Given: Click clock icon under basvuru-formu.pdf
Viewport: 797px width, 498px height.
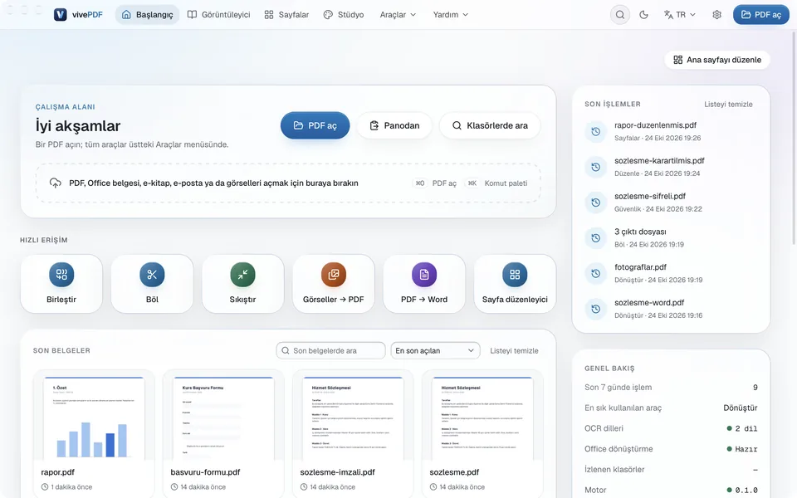Looking at the screenshot, I should (174, 487).
